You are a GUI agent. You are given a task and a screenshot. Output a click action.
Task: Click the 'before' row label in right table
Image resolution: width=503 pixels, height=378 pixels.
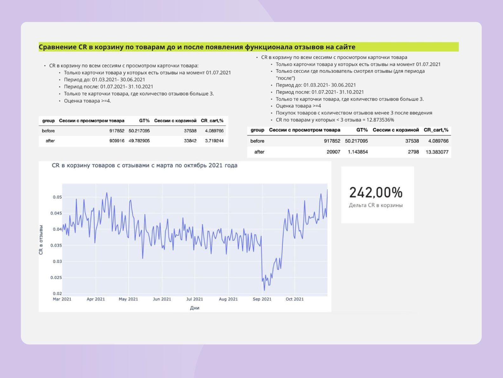point(257,141)
